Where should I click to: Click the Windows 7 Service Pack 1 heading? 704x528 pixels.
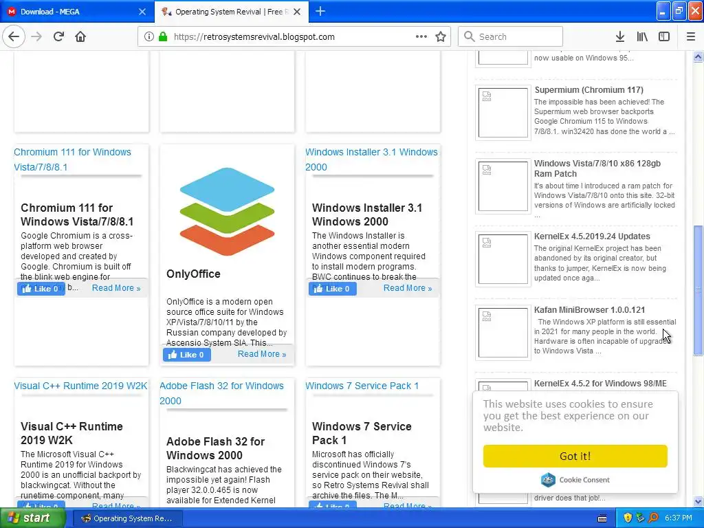tap(362, 433)
